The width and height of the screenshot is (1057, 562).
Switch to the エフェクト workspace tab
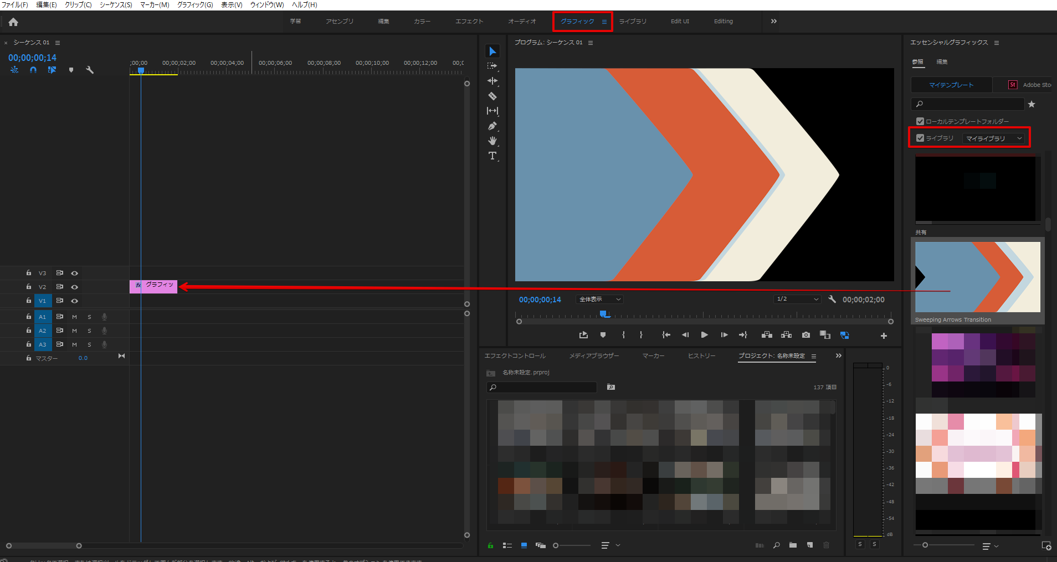469,22
